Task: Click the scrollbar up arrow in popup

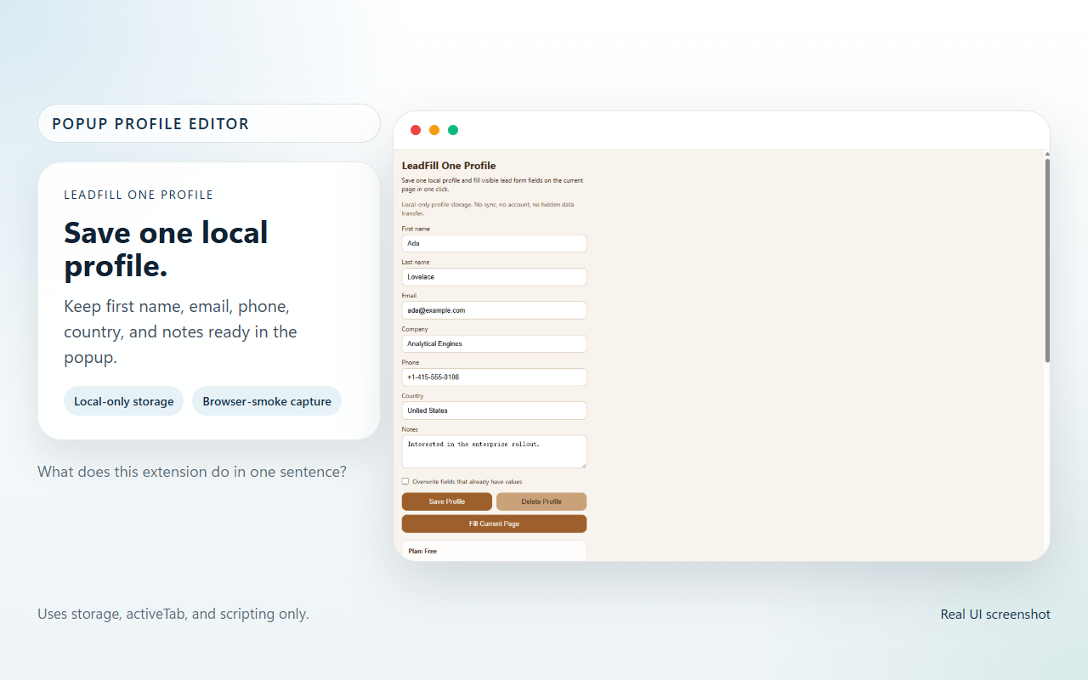Action: (x=1047, y=154)
